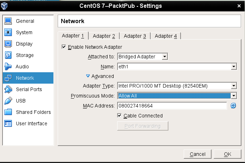Image resolution: width=245 pixels, height=163 pixels.
Task: Uncheck the Cable Connected checkbox
Action: [x=120, y=116]
